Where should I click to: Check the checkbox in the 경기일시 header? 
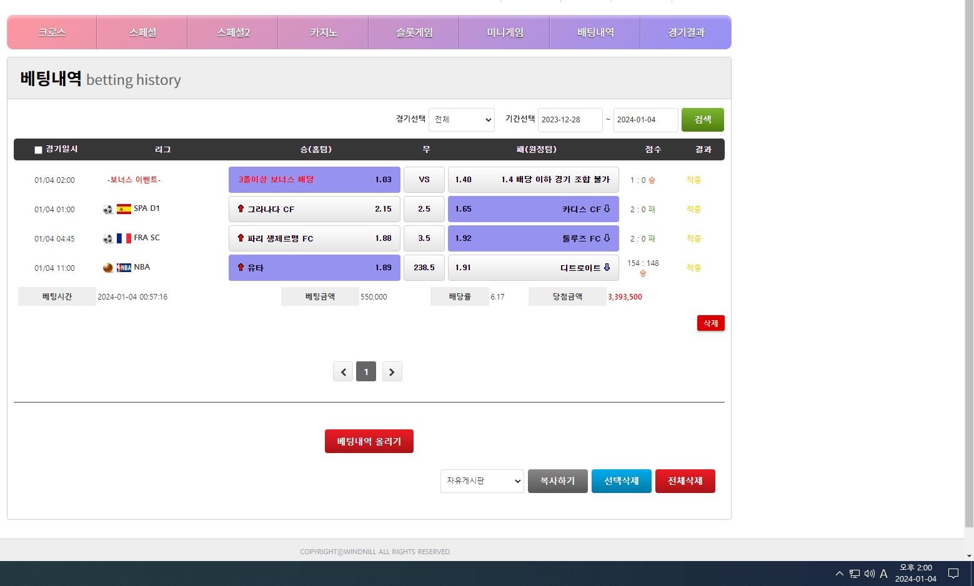click(38, 150)
